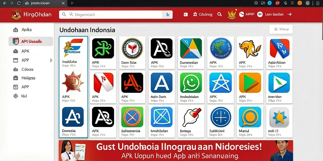Viewport: 323px width, 161px height.
Task: Open the Cbdnog link in header
Action: pyautogui.click(x=203, y=14)
